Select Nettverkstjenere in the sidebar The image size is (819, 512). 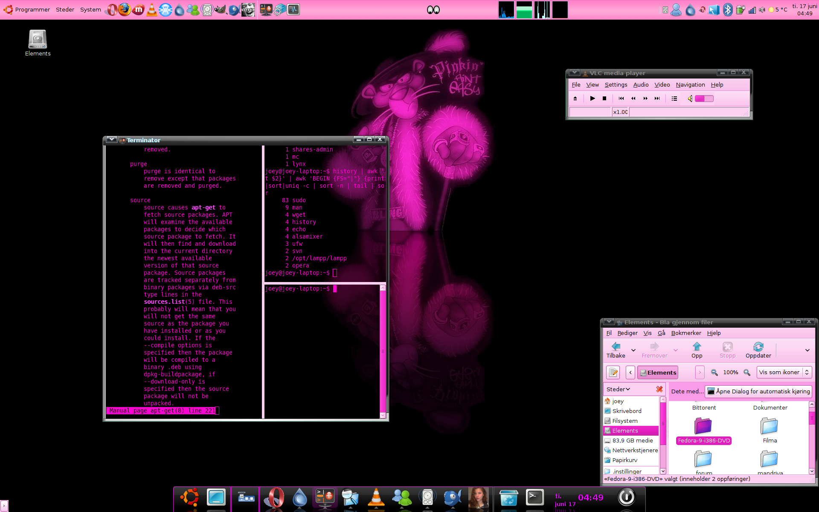(x=631, y=451)
